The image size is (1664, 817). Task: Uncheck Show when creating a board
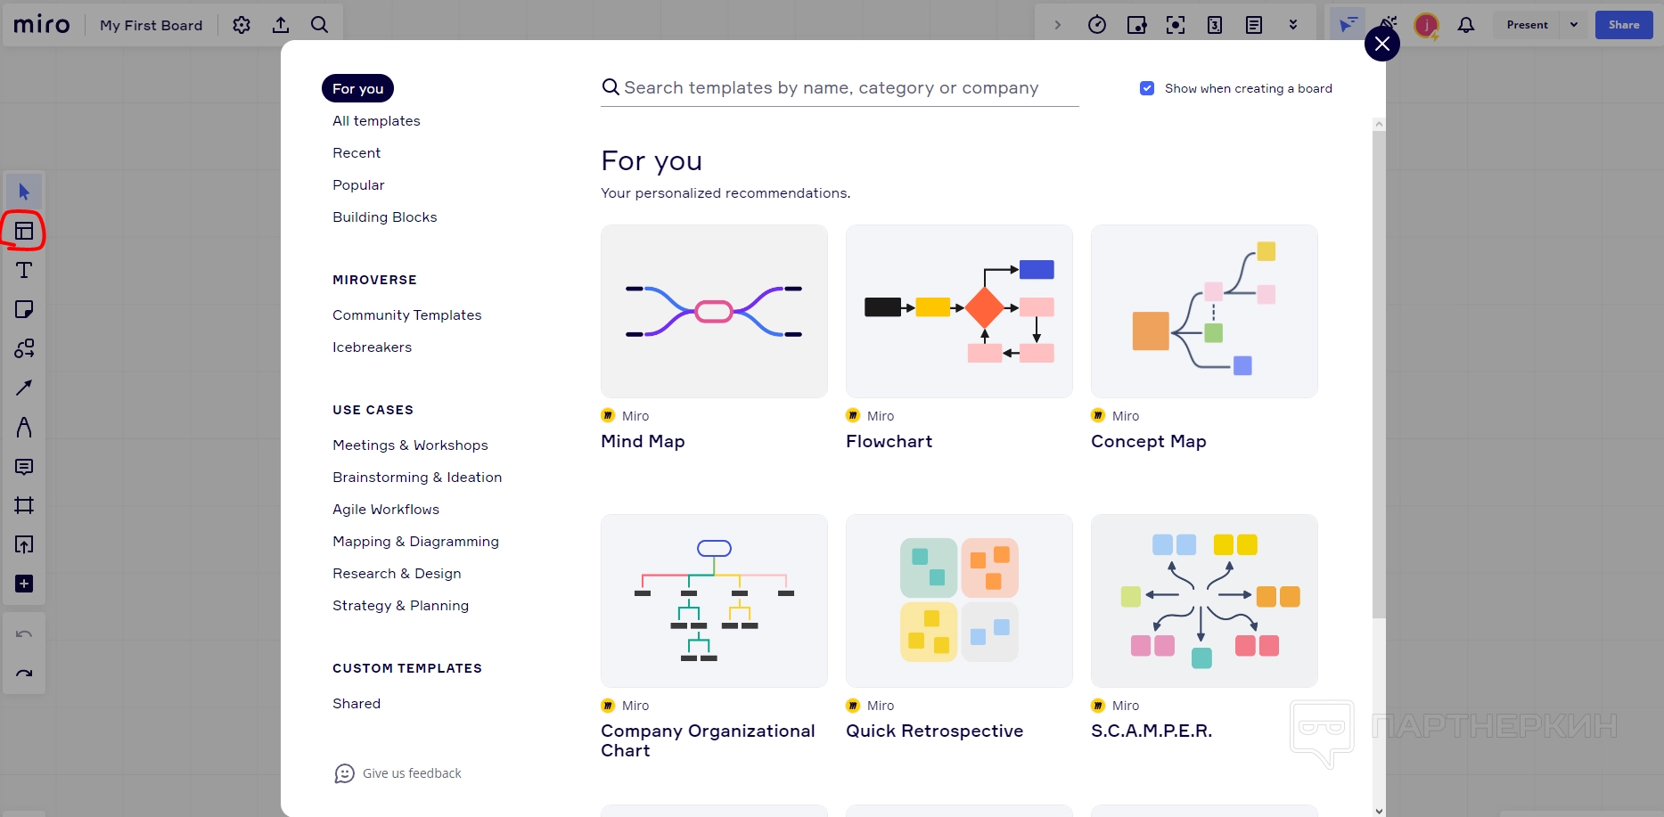(1147, 88)
